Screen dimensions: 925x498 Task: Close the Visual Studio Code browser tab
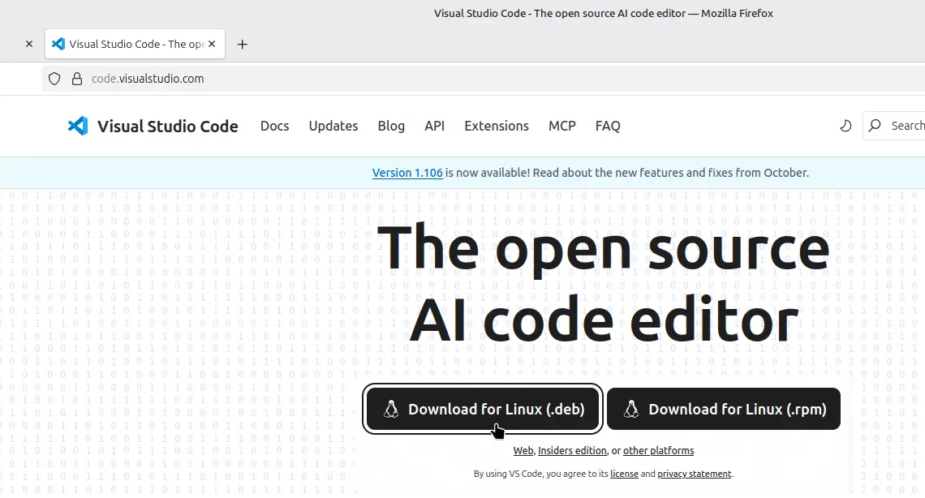pyautogui.click(x=211, y=44)
